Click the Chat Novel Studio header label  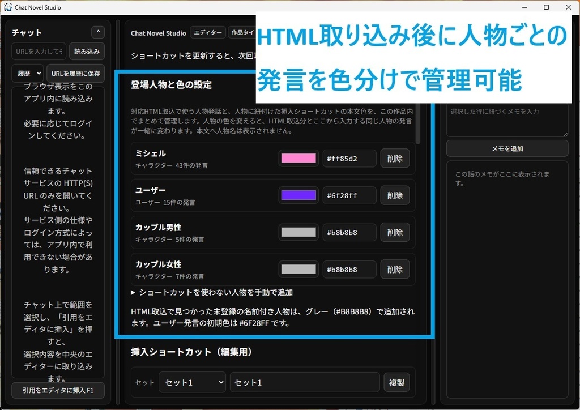tap(159, 33)
